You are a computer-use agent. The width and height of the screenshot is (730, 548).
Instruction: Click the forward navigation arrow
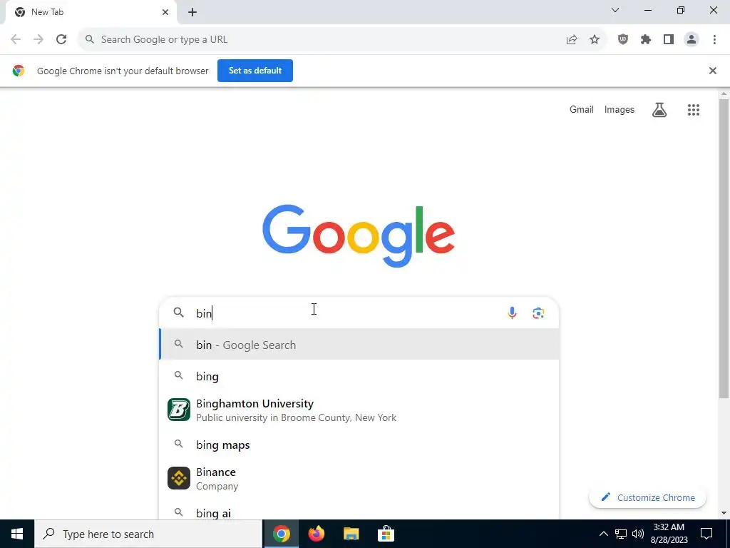[38, 40]
